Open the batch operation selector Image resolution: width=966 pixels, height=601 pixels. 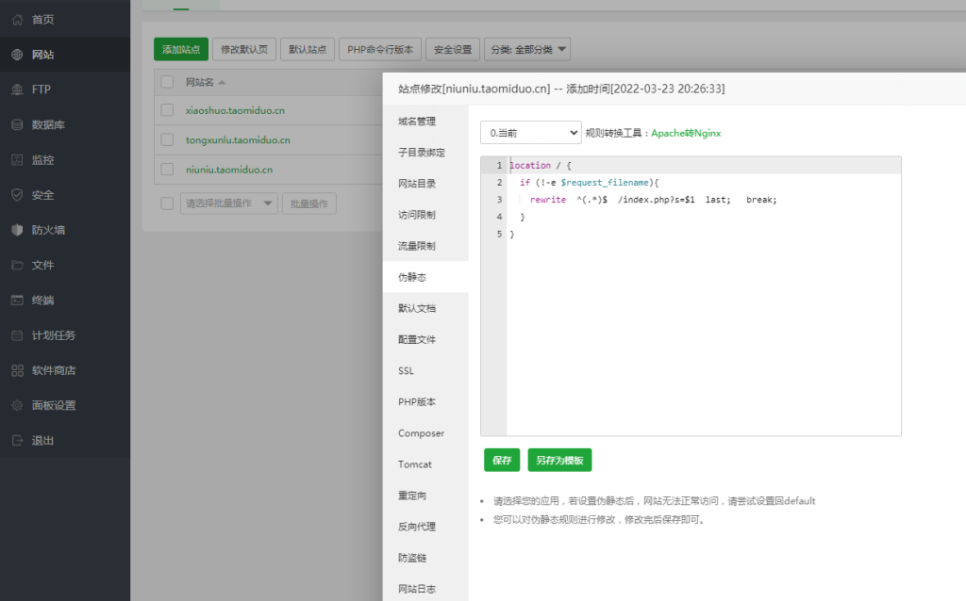229,203
